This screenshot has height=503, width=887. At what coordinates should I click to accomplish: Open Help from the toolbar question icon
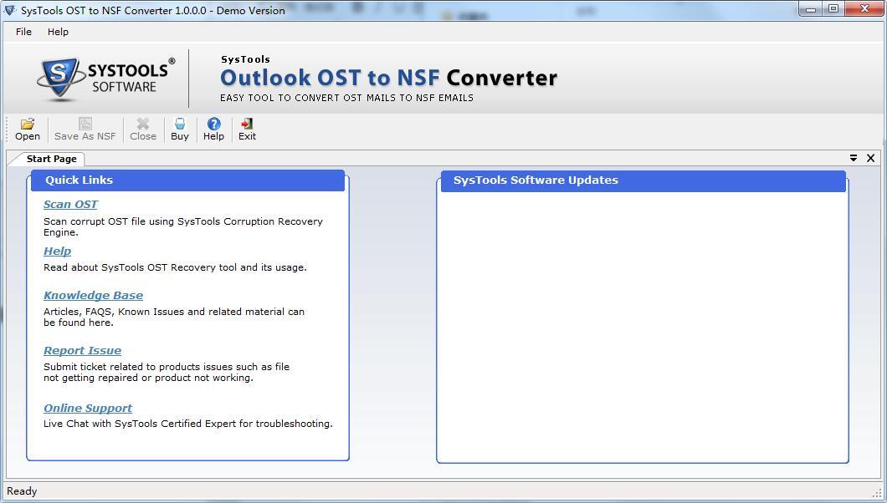(x=213, y=124)
